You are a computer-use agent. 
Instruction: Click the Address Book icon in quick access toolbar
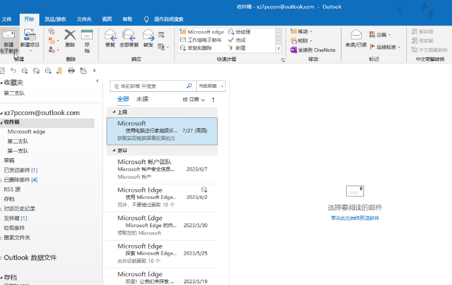coord(83,71)
